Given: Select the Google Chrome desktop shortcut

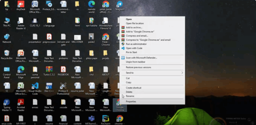Looking at the screenshot, I should coord(120,105).
